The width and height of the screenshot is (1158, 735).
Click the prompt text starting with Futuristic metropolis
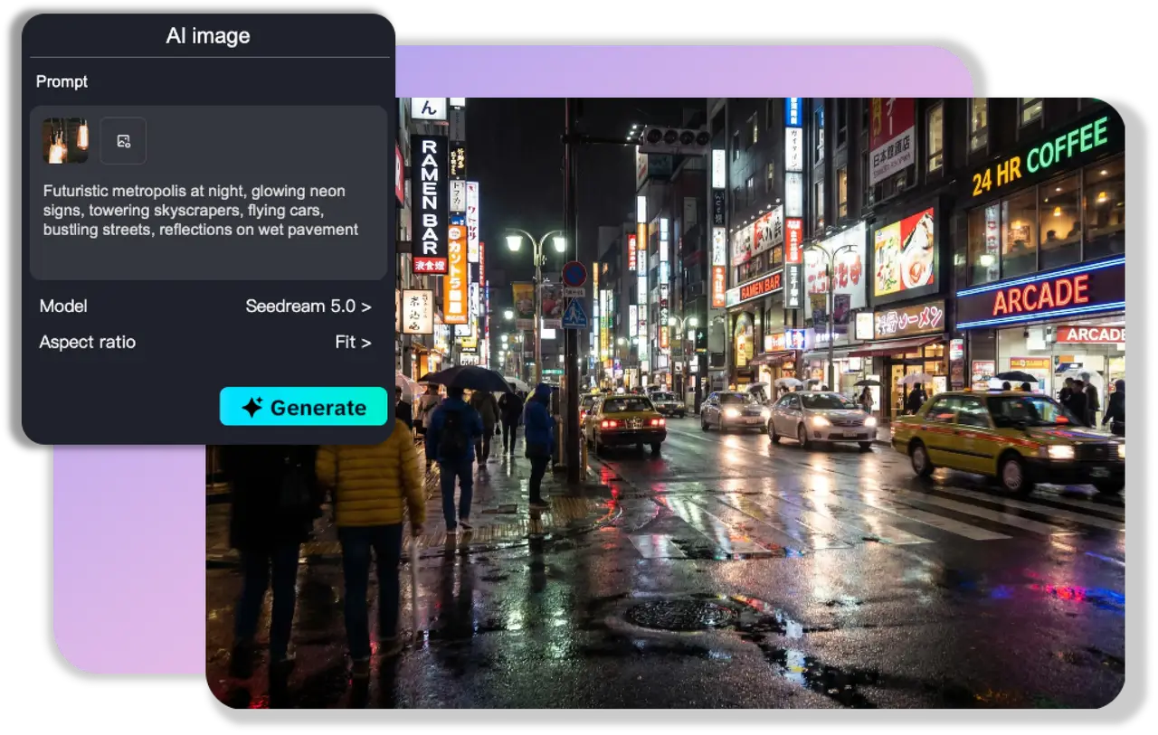tap(194, 210)
